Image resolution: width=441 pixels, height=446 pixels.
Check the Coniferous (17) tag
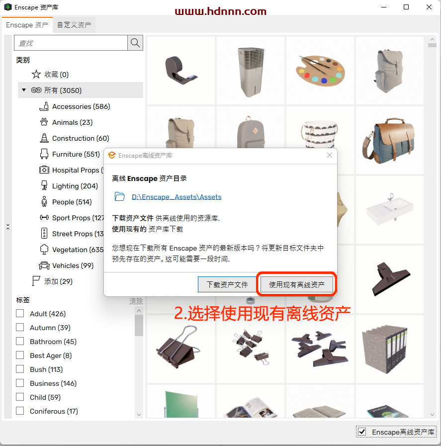click(20, 411)
